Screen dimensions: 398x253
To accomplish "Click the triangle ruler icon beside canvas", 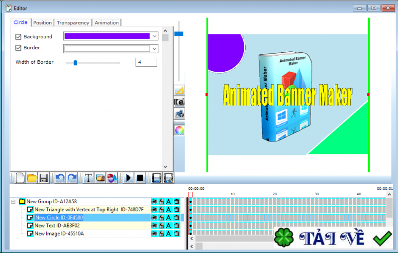I will (180, 91).
